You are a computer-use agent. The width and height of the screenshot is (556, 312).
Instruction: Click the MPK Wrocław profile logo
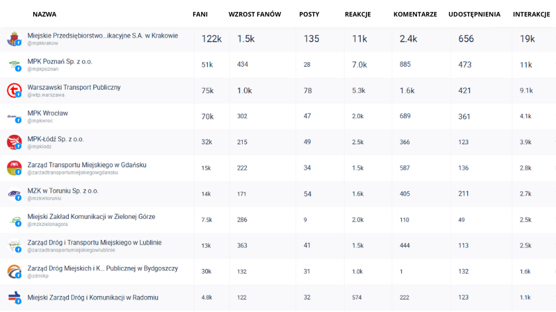point(14,116)
